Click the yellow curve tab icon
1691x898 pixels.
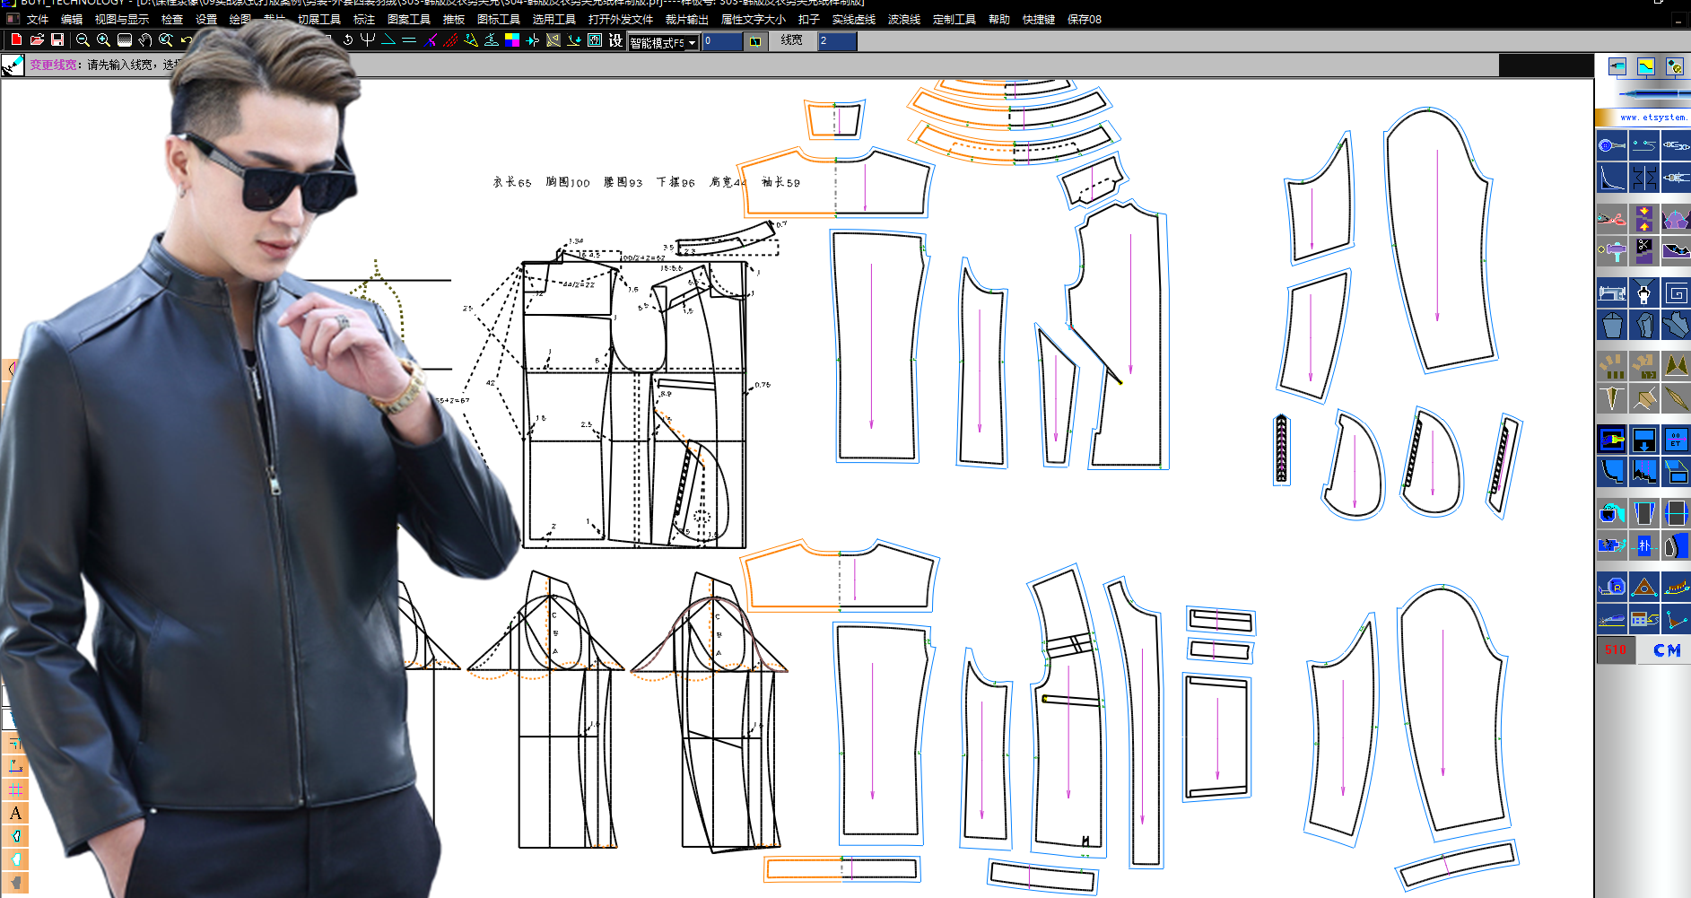(x=1645, y=66)
